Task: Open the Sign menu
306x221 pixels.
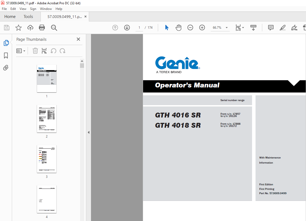Action: pos(33,9)
